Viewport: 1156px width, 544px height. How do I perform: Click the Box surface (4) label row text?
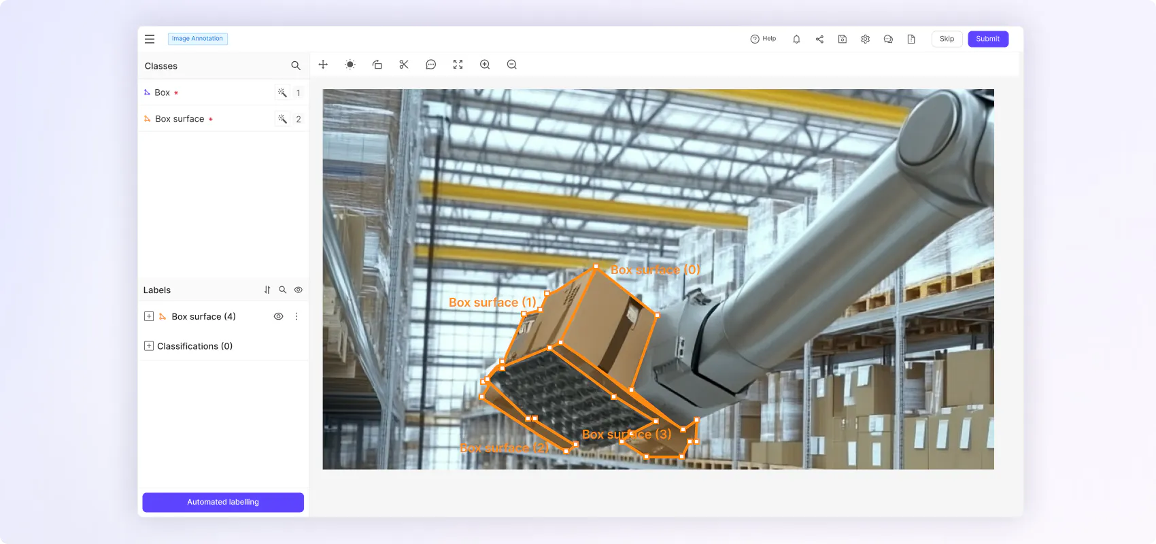tap(203, 316)
